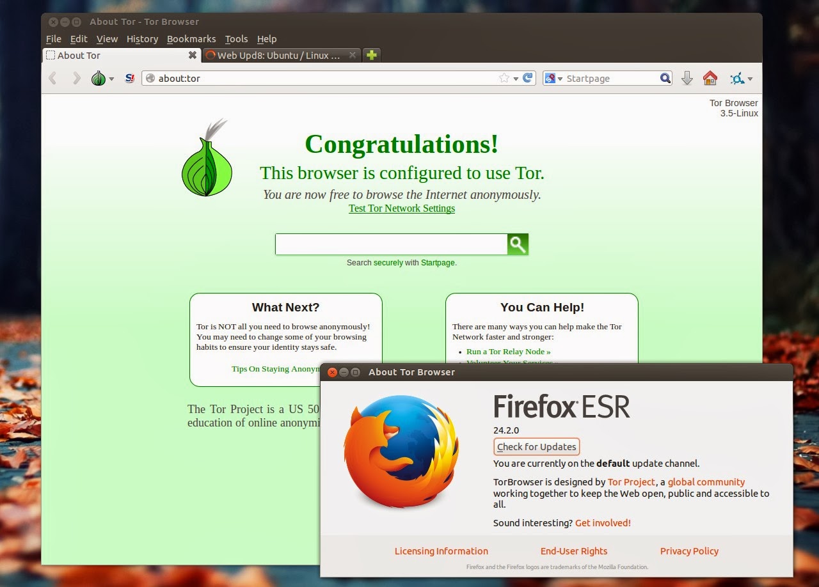The image size is (819, 587).
Task: Click the Forward navigation arrow
Action: 76,79
